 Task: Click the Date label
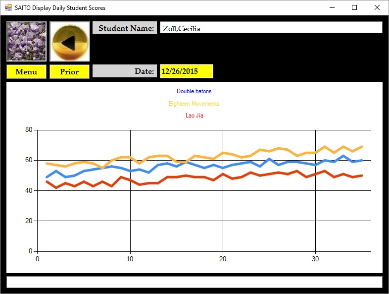point(125,71)
